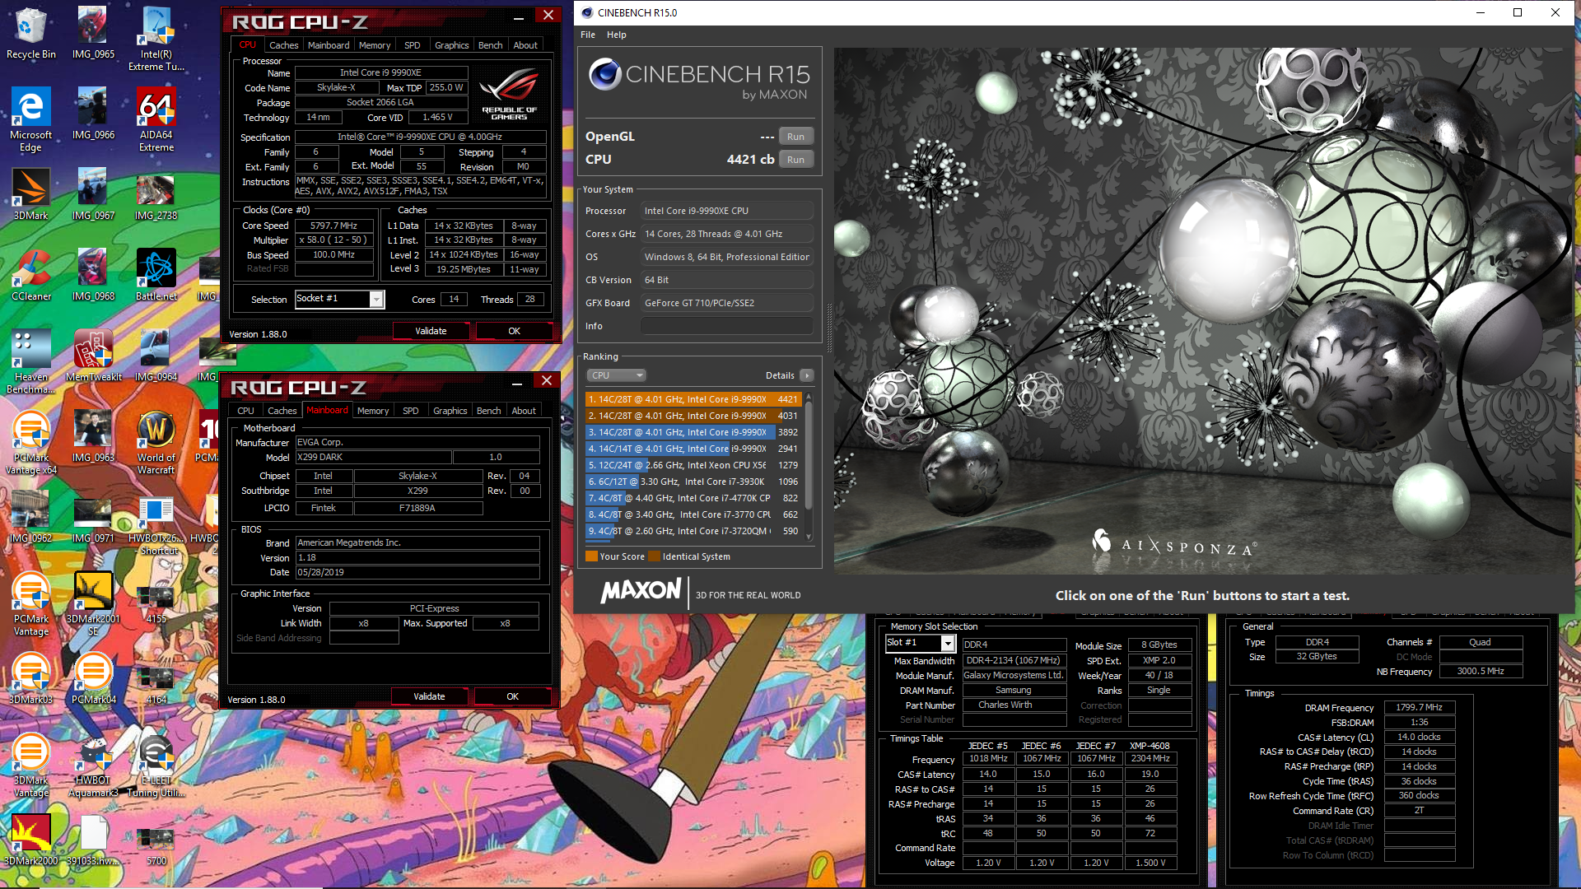1581x889 pixels.
Task: Open the Recycle Bin desktop icon
Action: [x=30, y=33]
